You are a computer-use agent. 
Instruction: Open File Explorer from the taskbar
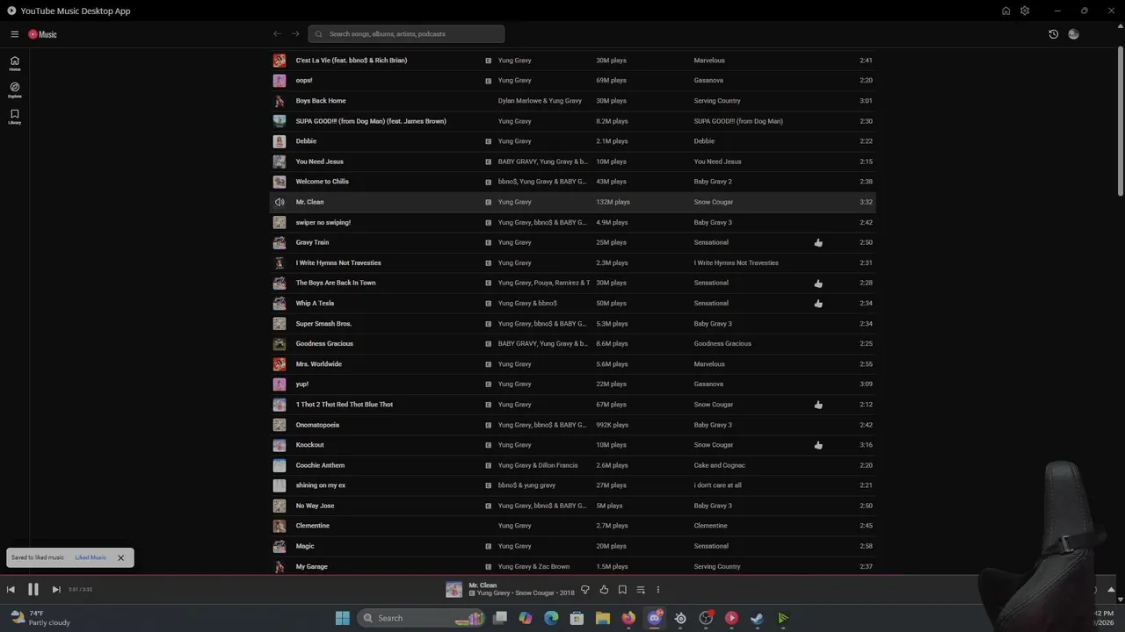coord(603,618)
